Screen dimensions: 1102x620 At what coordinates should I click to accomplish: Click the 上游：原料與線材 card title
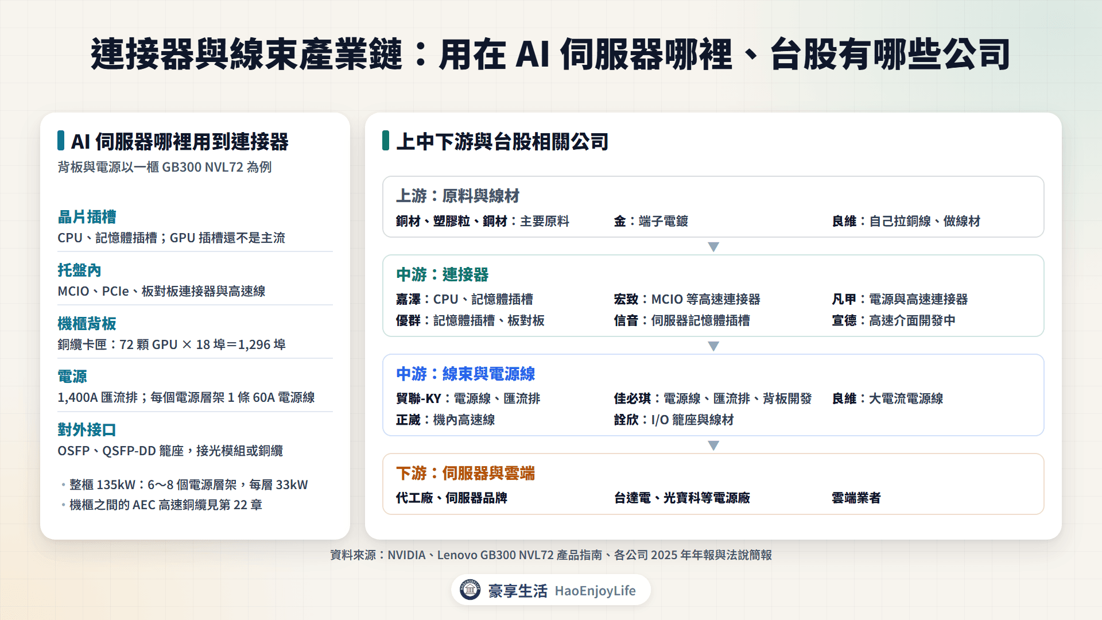point(457,196)
